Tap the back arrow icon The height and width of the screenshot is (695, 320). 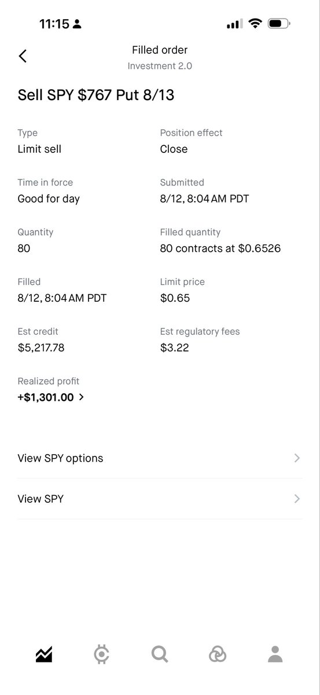[x=23, y=56]
